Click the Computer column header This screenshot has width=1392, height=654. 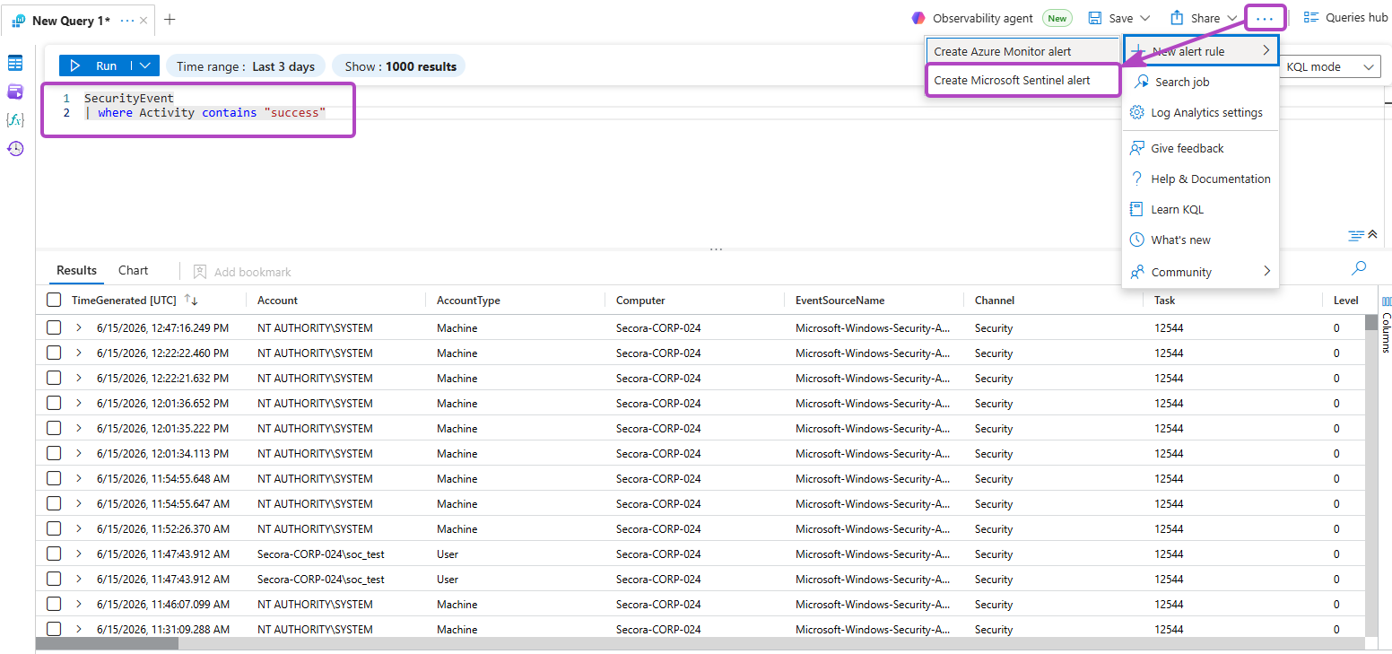coord(640,301)
